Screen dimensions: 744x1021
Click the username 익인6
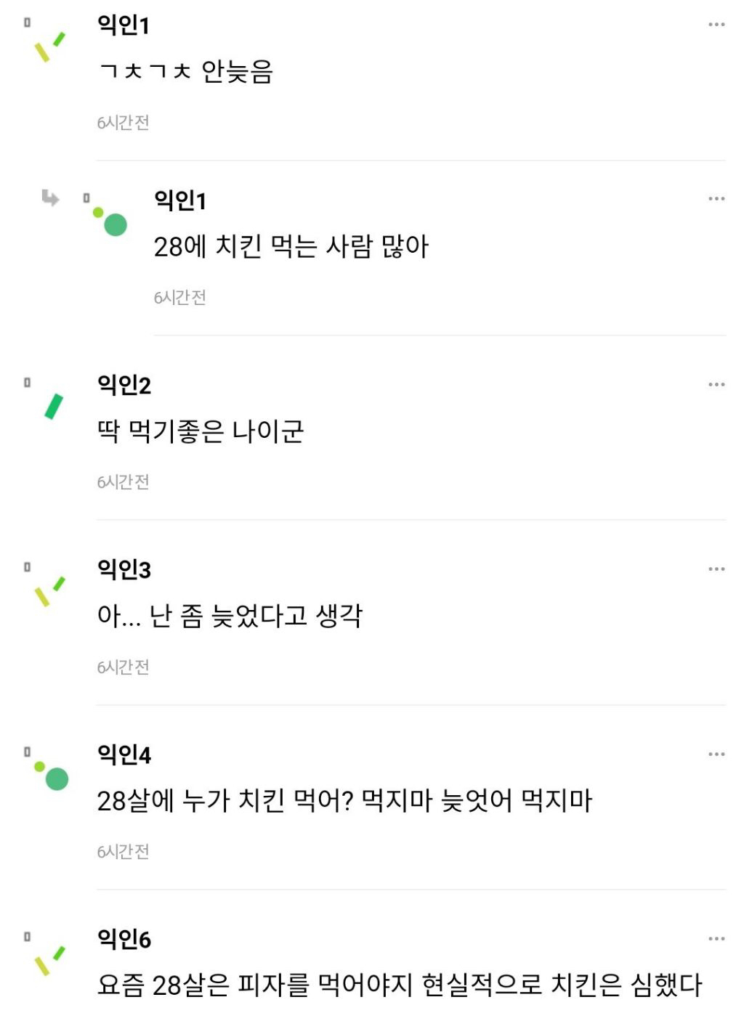point(124,939)
